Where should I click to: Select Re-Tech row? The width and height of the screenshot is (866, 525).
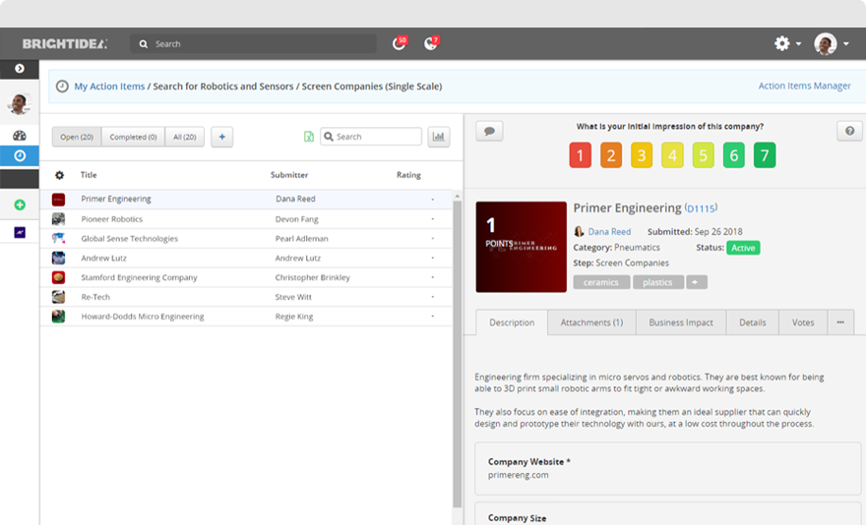[x=246, y=297]
